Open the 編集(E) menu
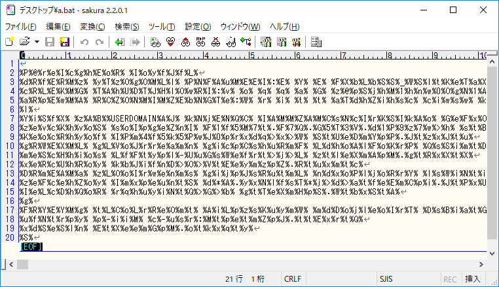 point(58,26)
